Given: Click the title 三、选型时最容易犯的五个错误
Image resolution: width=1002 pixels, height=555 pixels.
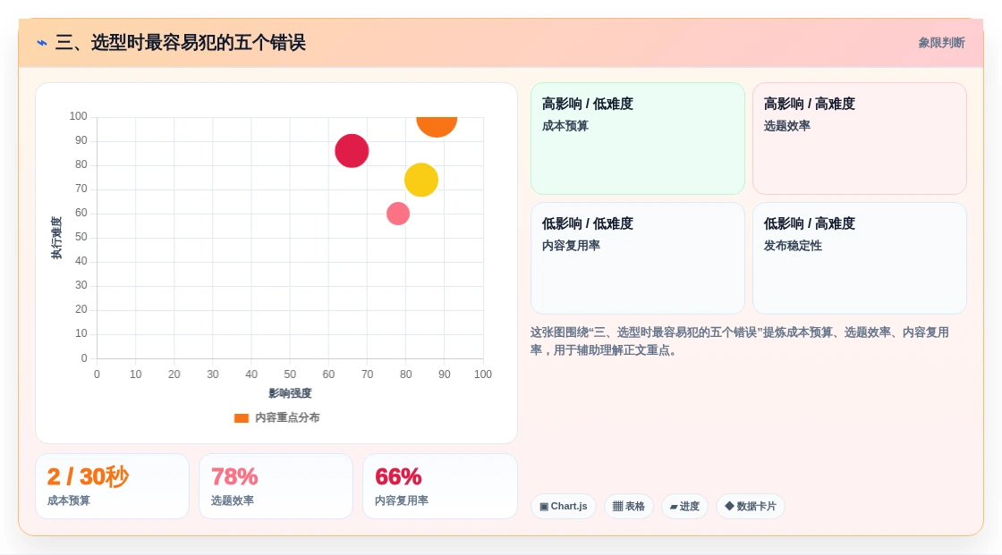Looking at the screenshot, I should pos(181,43).
